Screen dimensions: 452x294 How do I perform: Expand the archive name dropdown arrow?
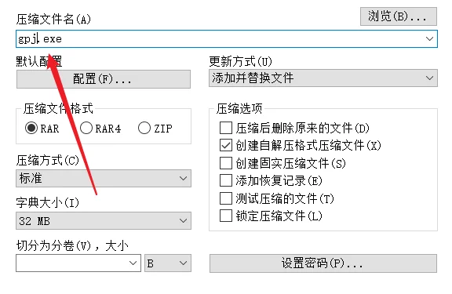[429, 39]
